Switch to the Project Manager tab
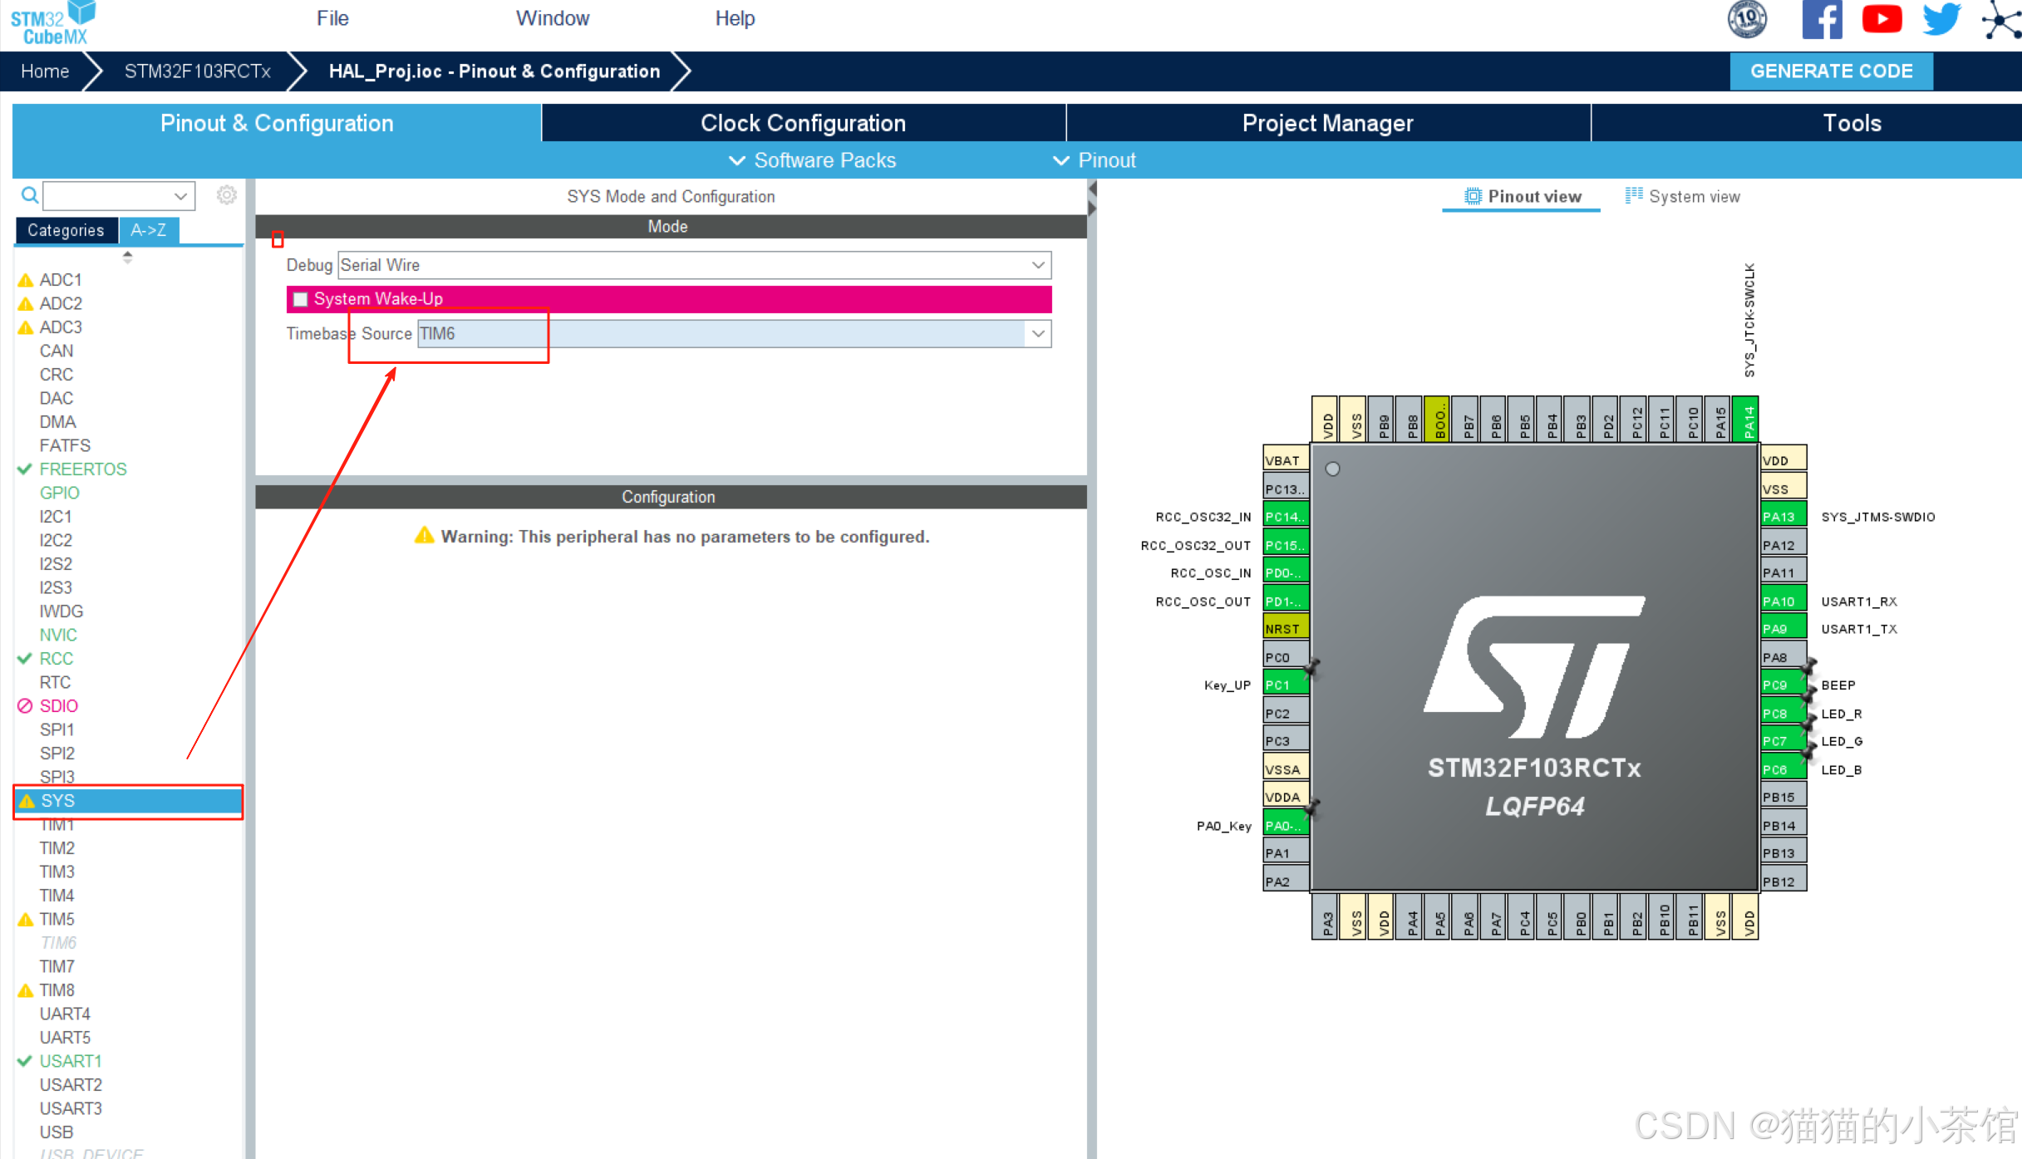 click(1328, 123)
